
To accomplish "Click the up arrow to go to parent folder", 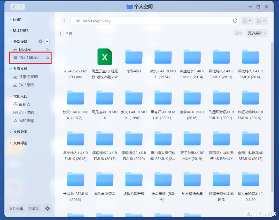I will click(x=64, y=21).
